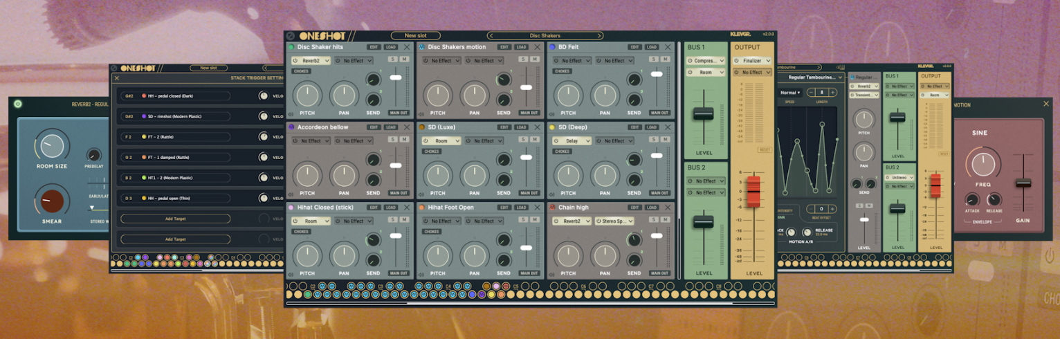Click the Disc Shaker hits green color dot
The image size is (1060, 339).
pos(291,47)
